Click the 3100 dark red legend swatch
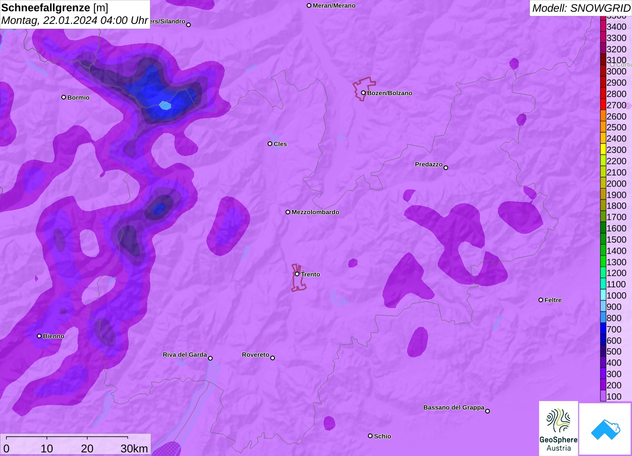 (x=603, y=60)
